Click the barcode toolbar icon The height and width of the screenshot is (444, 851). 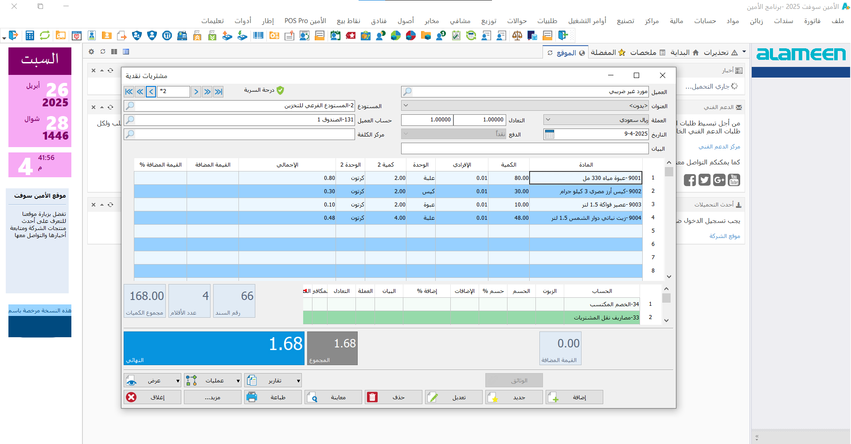tap(258, 35)
